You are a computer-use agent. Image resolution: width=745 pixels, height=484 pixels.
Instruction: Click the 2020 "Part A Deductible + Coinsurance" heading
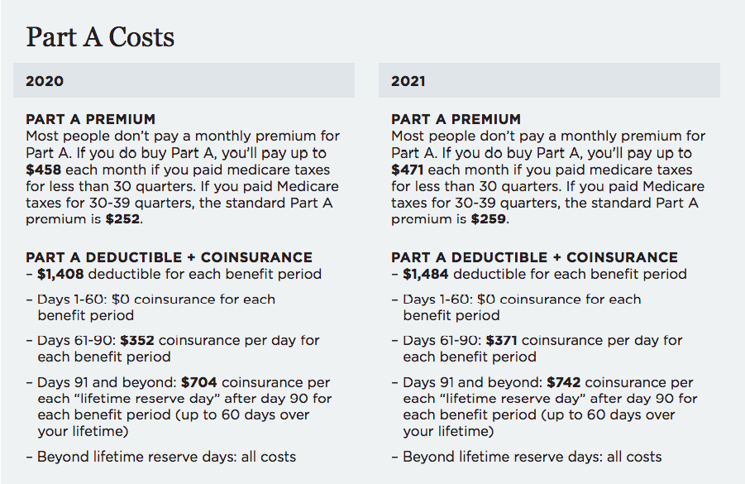click(x=169, y=257)
